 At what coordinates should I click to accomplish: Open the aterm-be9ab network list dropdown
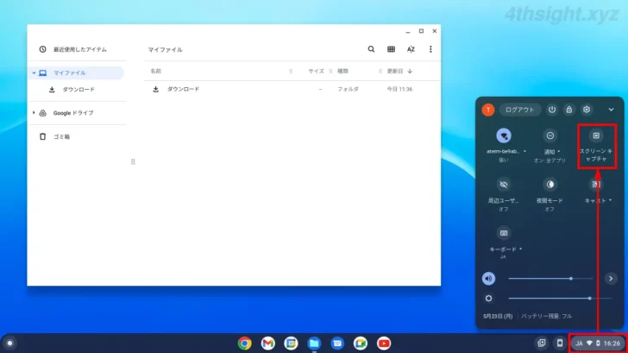(x=506, y=151)
